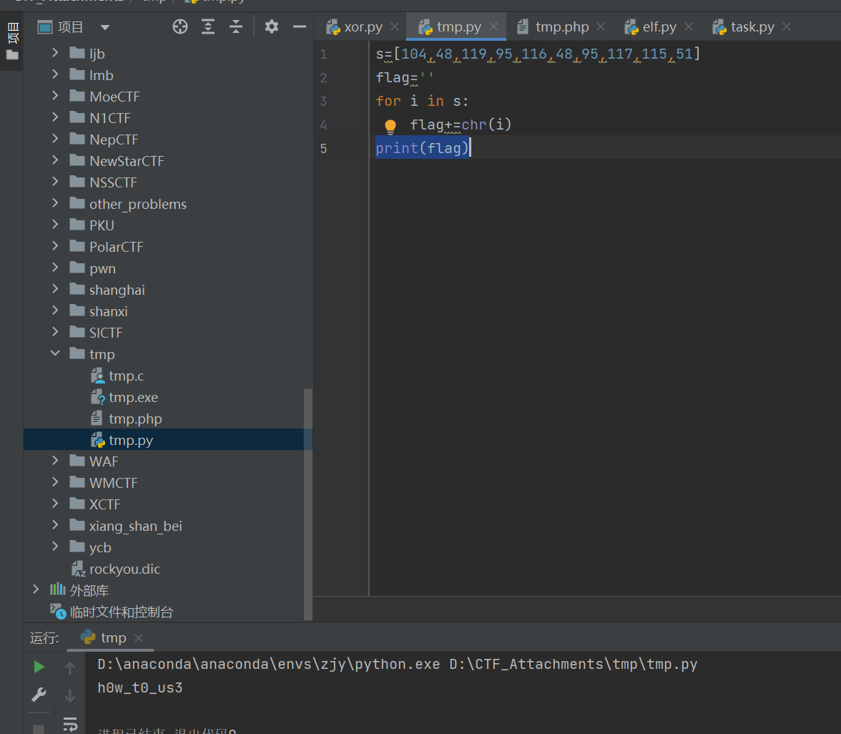The width and height of the screenshot is (841, 734).
Task: Close the tmp run tab
Action: click(139, 638)
